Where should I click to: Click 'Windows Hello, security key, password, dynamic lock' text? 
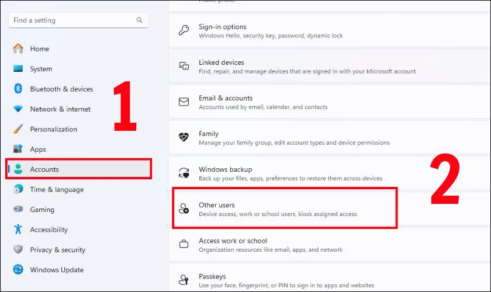271,36
